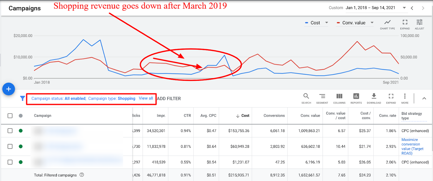Screen dimensions: 433x181
Task: Click the Conv. rate column header
Action: (x=388, y=116)
